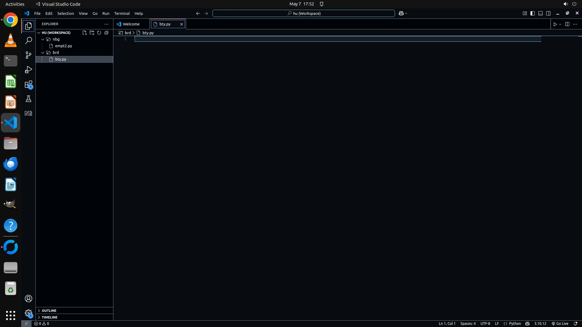
Task: Click Refresh Explorer icon
Action: point(99,33)
